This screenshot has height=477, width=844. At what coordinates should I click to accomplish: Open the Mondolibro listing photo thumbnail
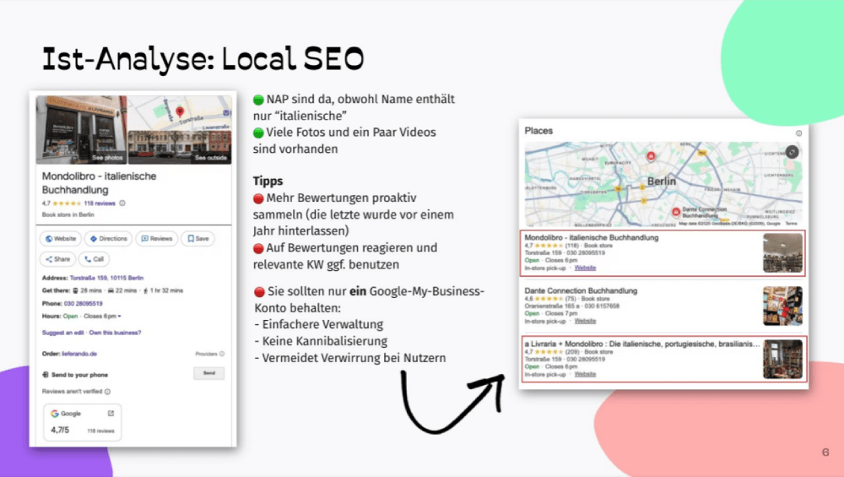click(782, 252)
